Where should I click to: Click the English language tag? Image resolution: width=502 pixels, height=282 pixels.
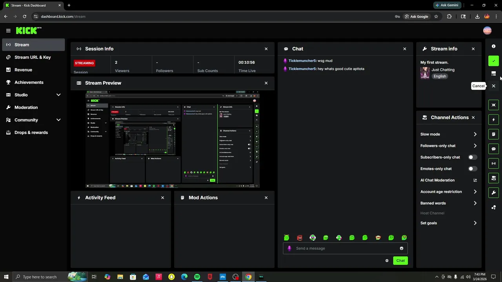click(x=440, y=76)
